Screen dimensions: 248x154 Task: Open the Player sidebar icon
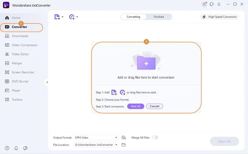coord(7,91)
